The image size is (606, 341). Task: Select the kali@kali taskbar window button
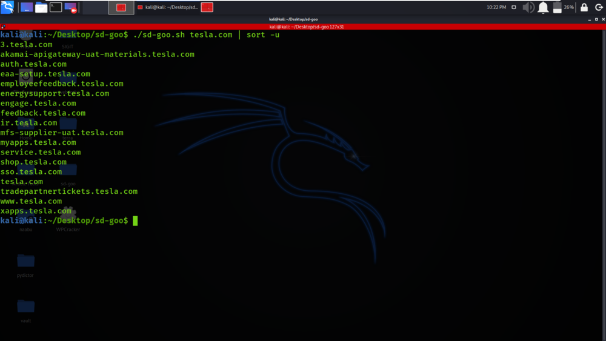168,7
